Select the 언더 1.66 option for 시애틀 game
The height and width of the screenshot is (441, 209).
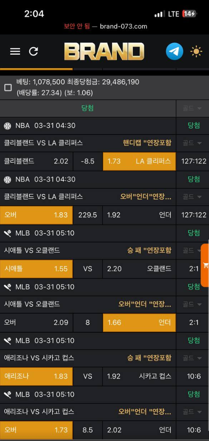click(x=139, y=323)
